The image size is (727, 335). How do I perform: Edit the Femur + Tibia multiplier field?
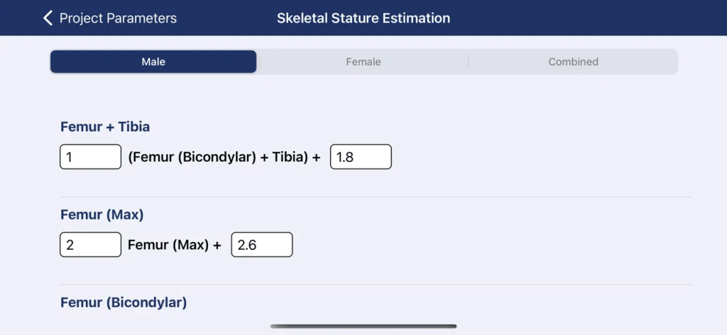pyautogui.click(x=90, y=157)
